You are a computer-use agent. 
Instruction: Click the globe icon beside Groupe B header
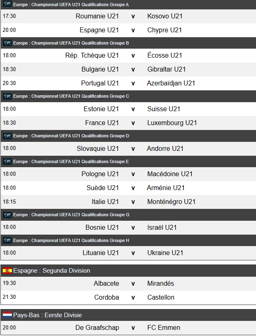click(x=7, y=43)
